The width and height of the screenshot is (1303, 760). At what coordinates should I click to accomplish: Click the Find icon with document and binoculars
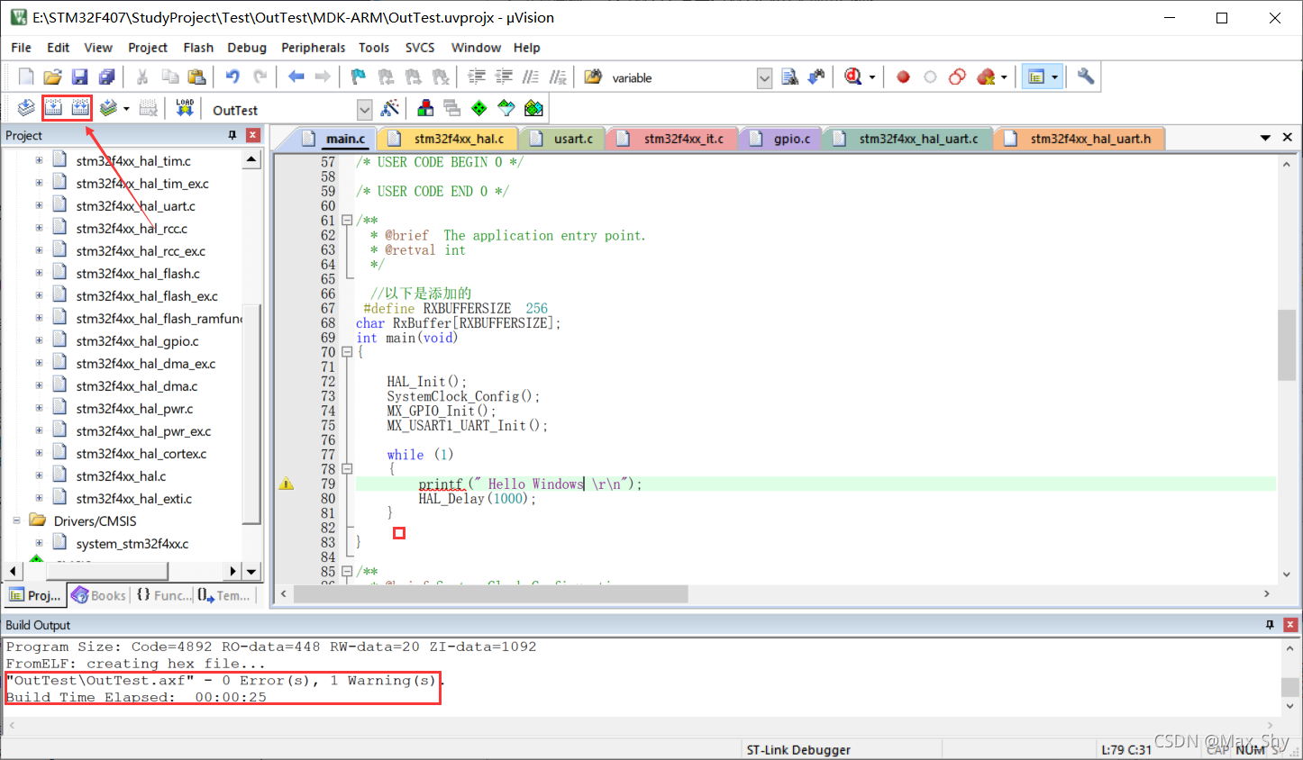point(790,77)
